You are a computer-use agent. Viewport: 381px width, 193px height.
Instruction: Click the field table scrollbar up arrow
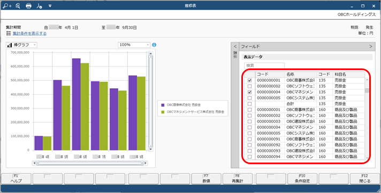367,80
